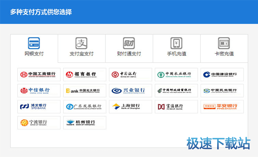Open the 手机充值 tab label

point(177,54)
